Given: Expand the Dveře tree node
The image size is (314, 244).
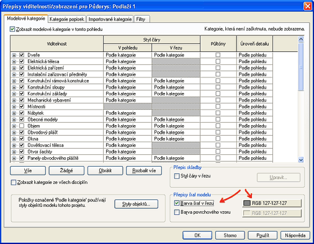Looking at the screenshot, I should [x=14, y=55].
